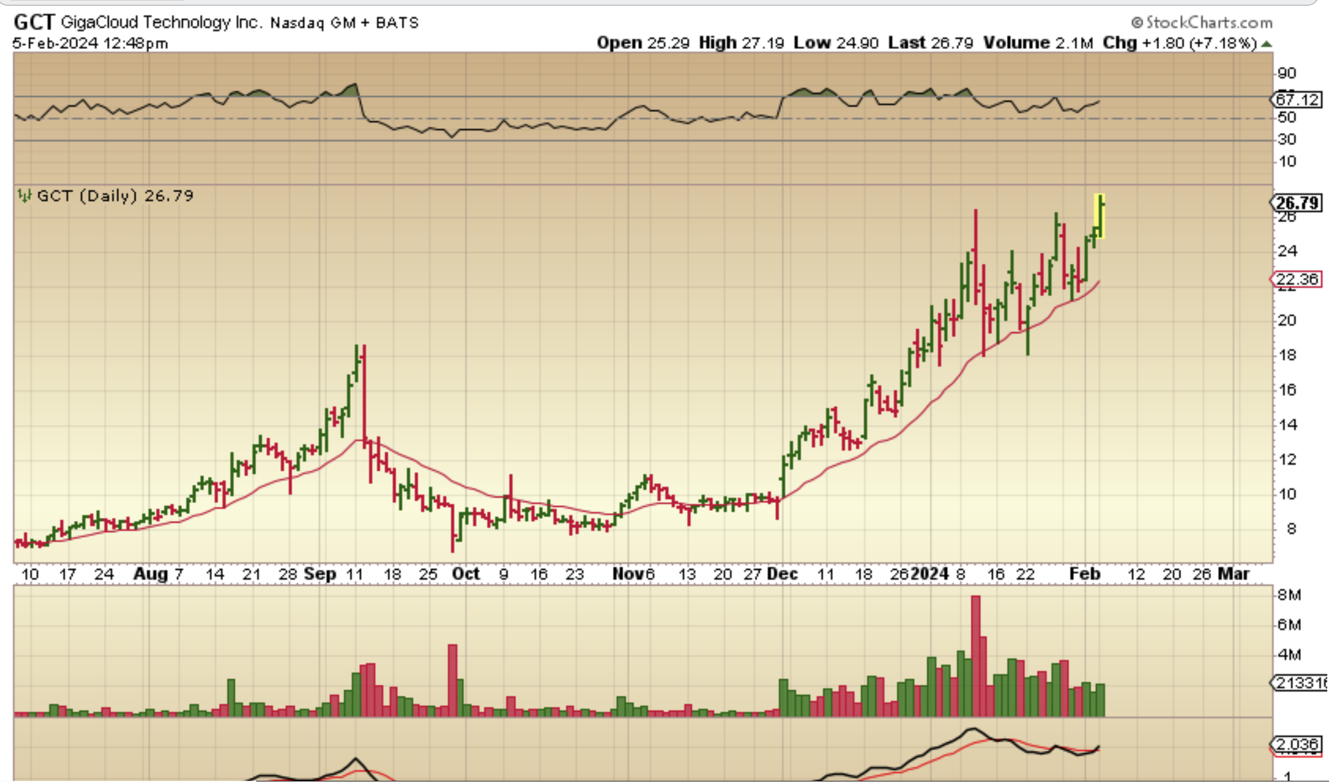Click the Sep label on date axis

click(x=320, y=574)
